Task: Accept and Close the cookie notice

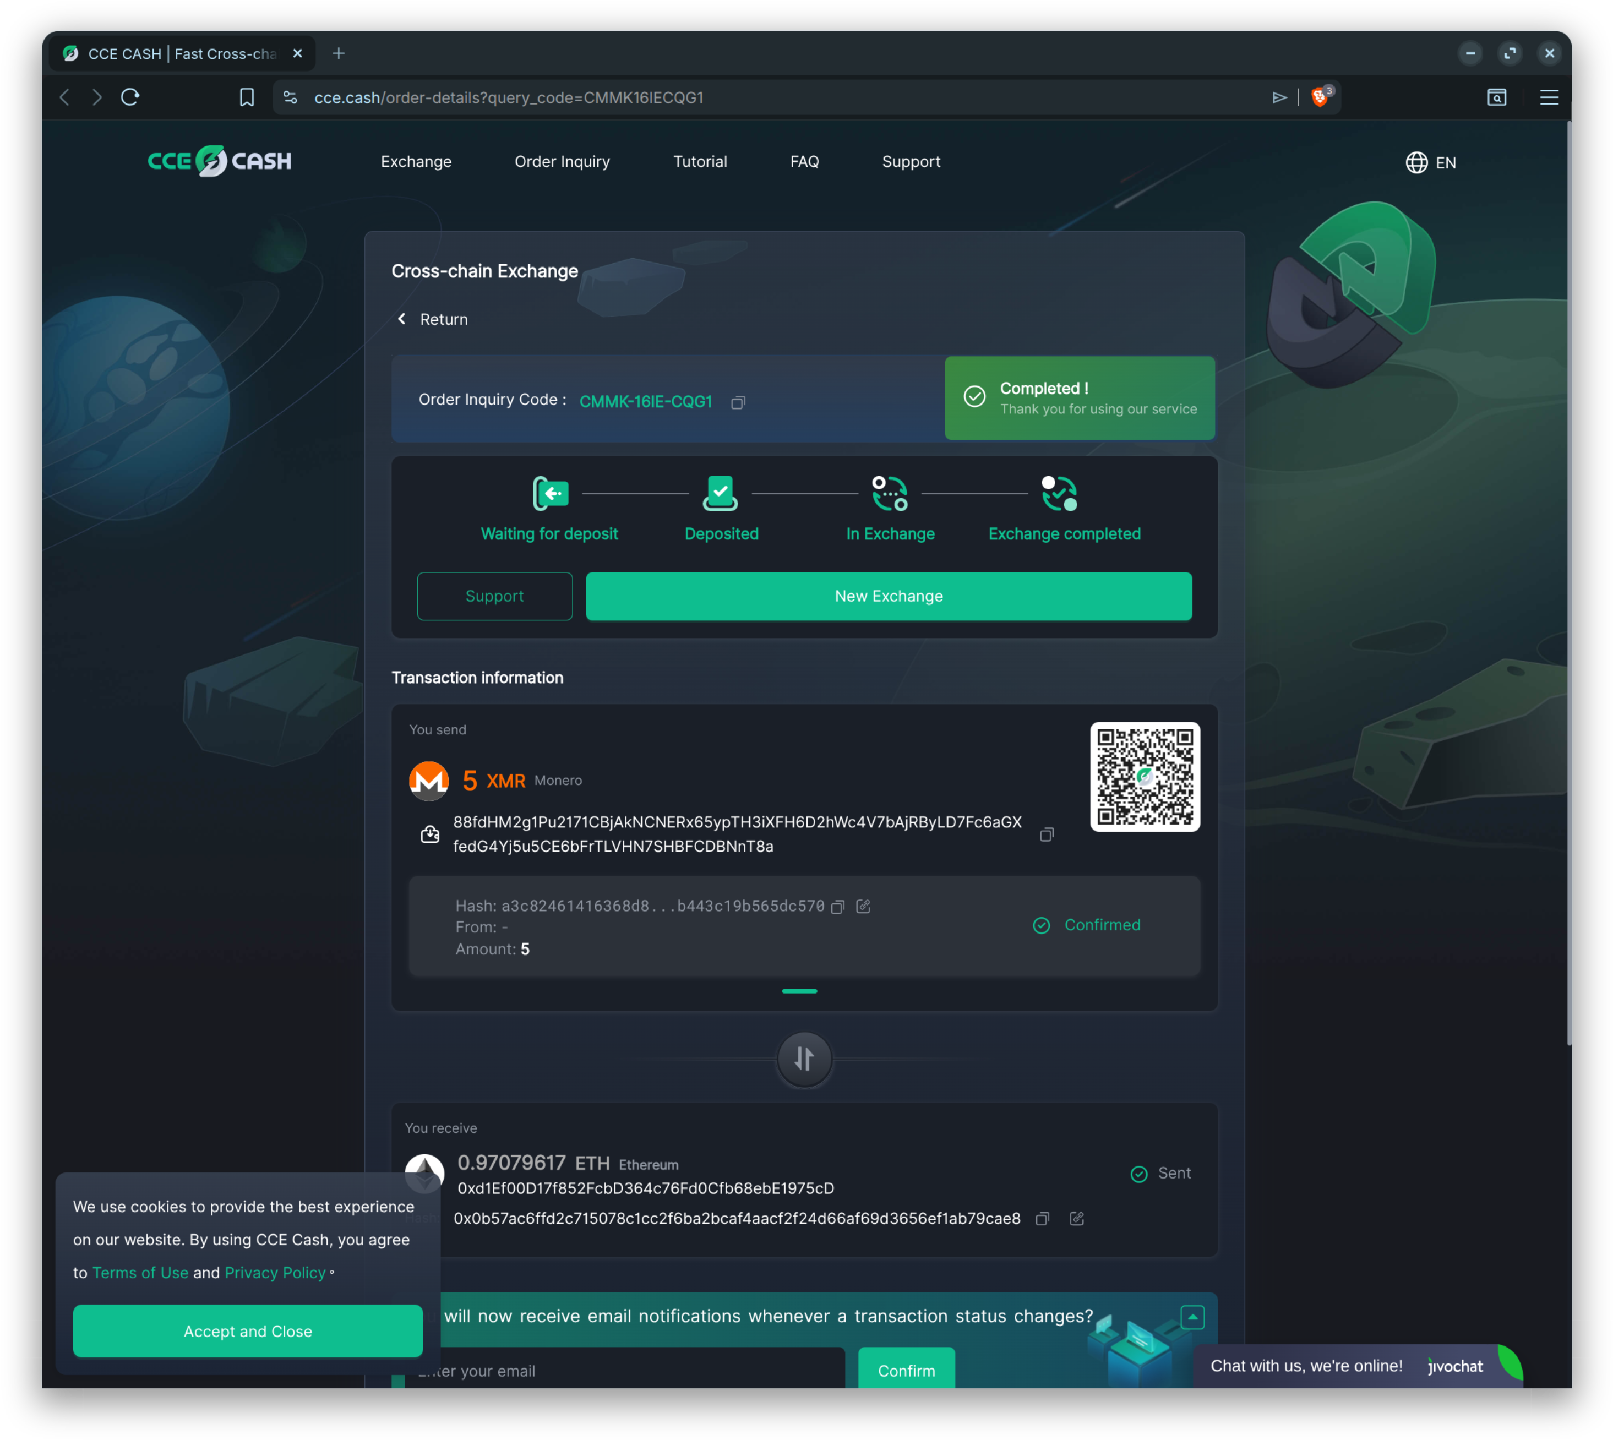Action: (x=248, y=1332)
